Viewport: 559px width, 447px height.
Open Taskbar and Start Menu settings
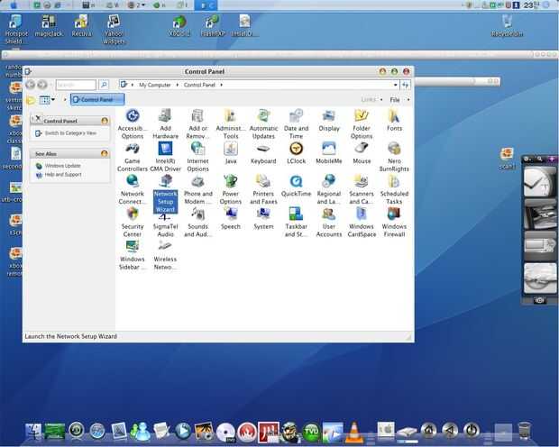pyautogui.click(x=296, y=222)
